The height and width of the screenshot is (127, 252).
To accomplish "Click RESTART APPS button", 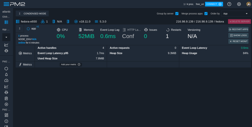I will click(238, 29).
